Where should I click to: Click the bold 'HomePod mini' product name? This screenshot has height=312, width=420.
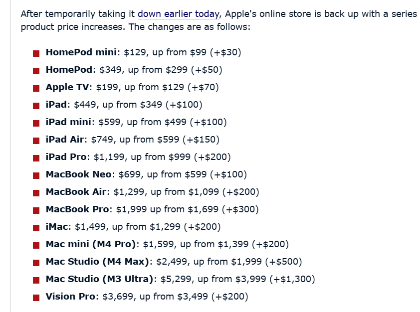coord(81,52)
